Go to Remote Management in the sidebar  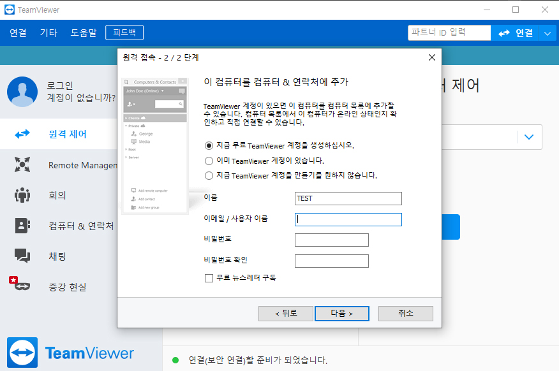[x=59, y=165]
